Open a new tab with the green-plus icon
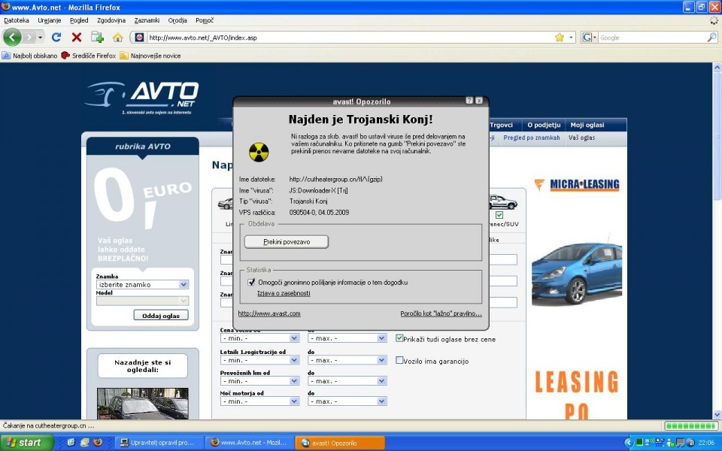Screen dimensions: 722x451 coord(97,38)
